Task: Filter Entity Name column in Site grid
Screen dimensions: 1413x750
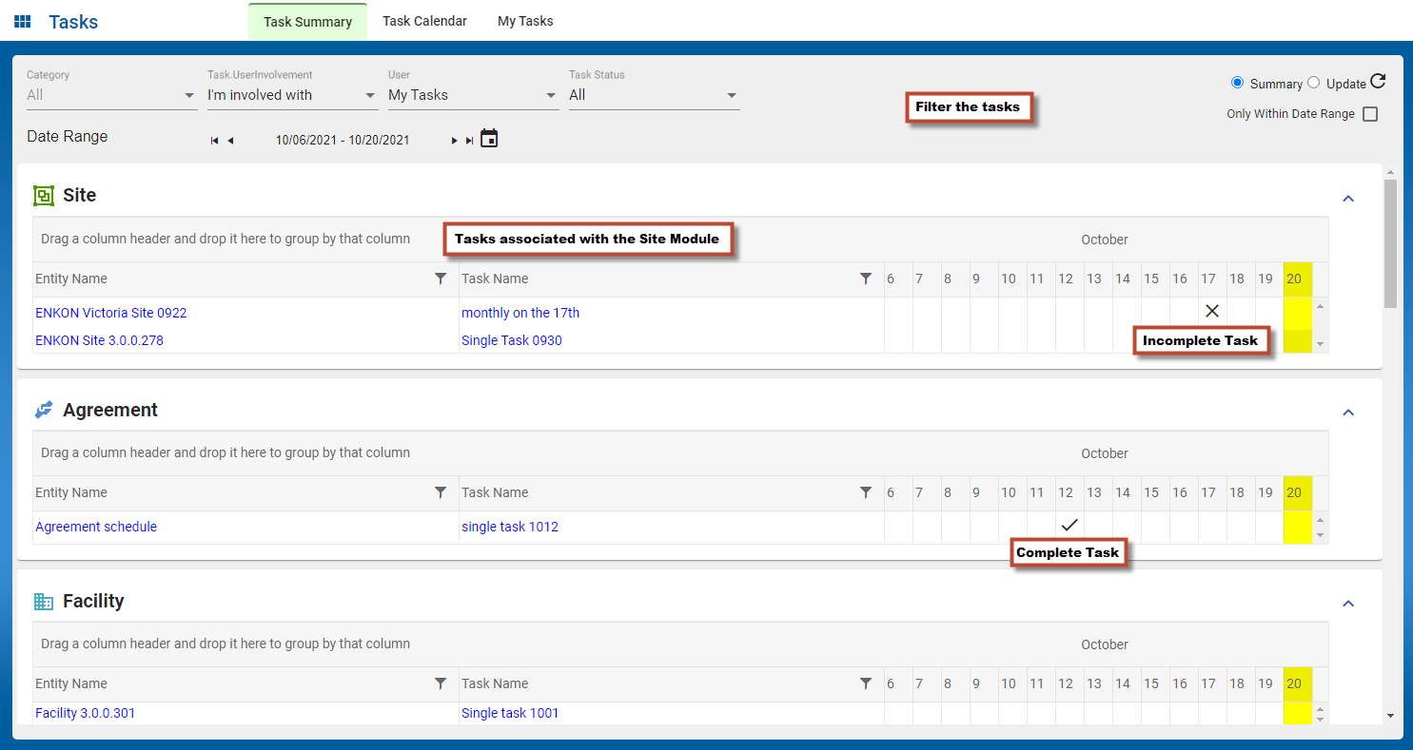Action: pos(440,279)
